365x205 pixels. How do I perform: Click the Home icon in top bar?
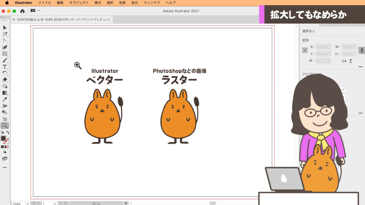click(22, 11)
